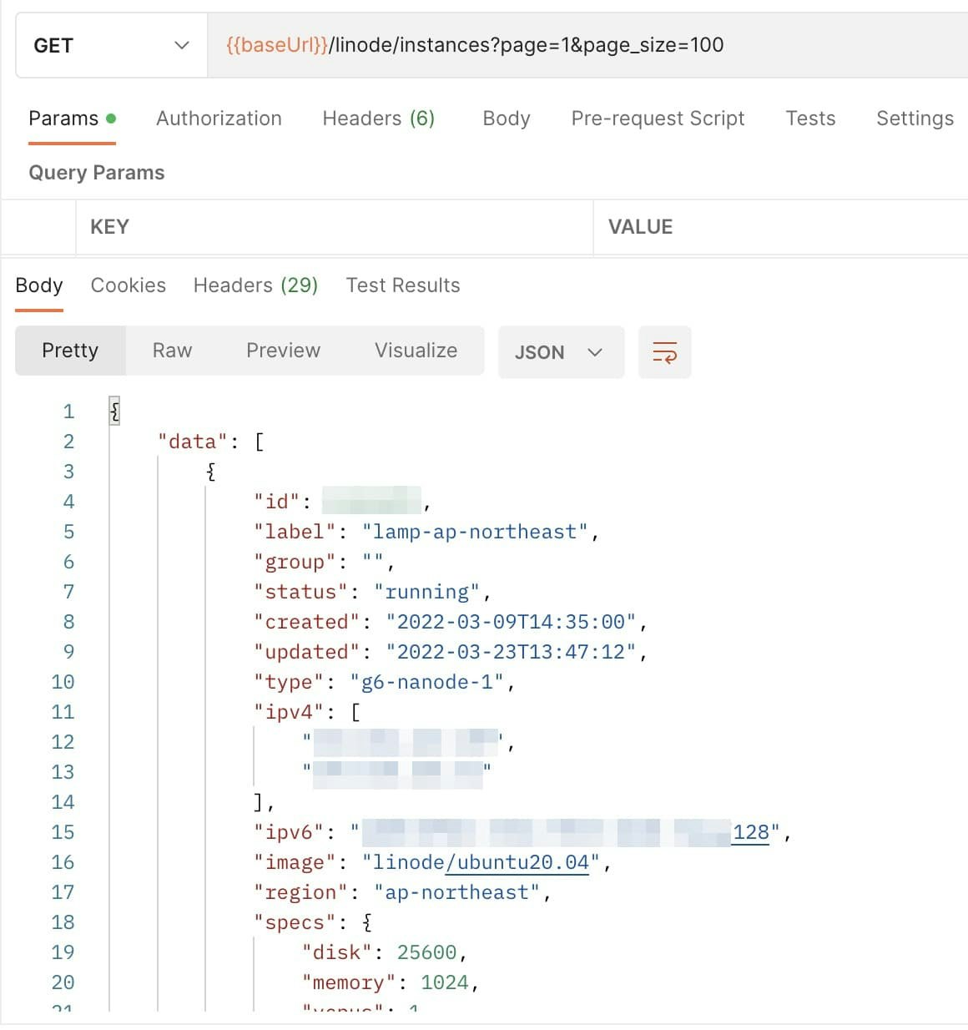The height and width of the screenshot is (1030, 968).
Task: View the Test Results of the response
Action: click(403, 285)
